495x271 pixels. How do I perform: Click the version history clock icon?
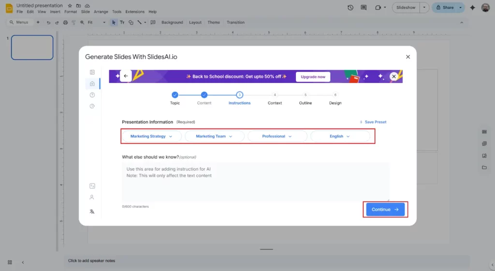coord(350,8)
